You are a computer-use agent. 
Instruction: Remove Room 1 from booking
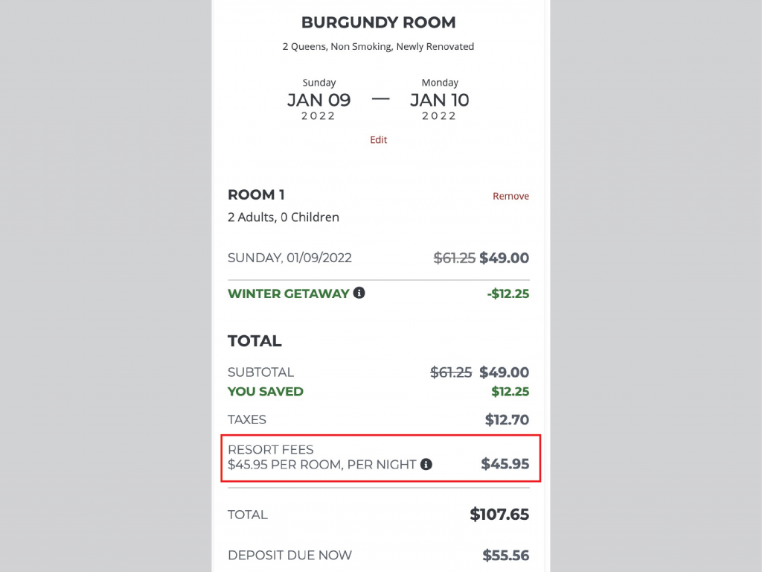[x=510, y=196]
